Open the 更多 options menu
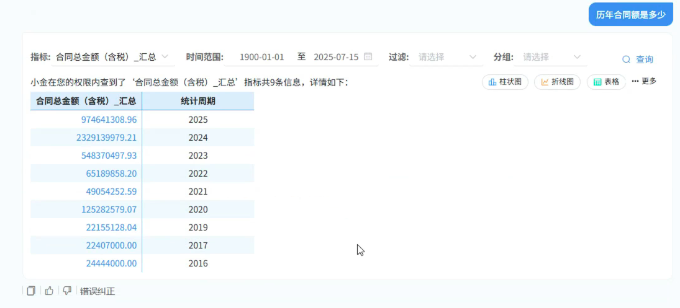 644,81
